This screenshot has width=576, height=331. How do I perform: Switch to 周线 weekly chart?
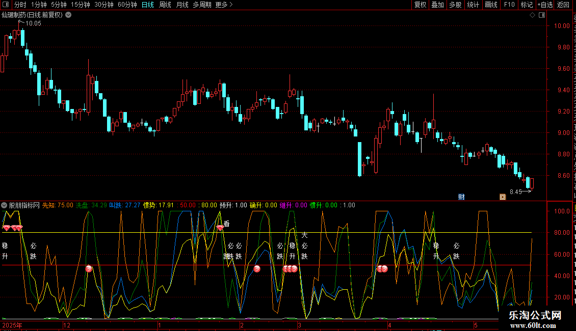tap(165, 5)
